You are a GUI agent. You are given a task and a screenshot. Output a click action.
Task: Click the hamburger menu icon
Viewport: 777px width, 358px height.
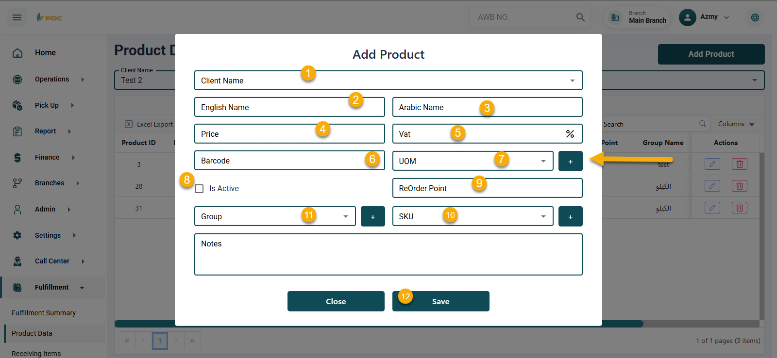17,17
